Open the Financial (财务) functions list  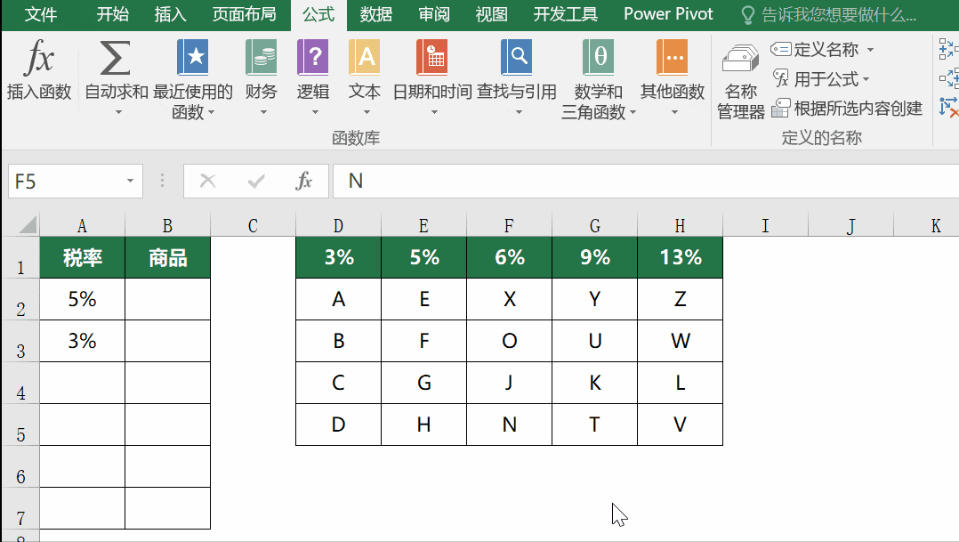262,77
